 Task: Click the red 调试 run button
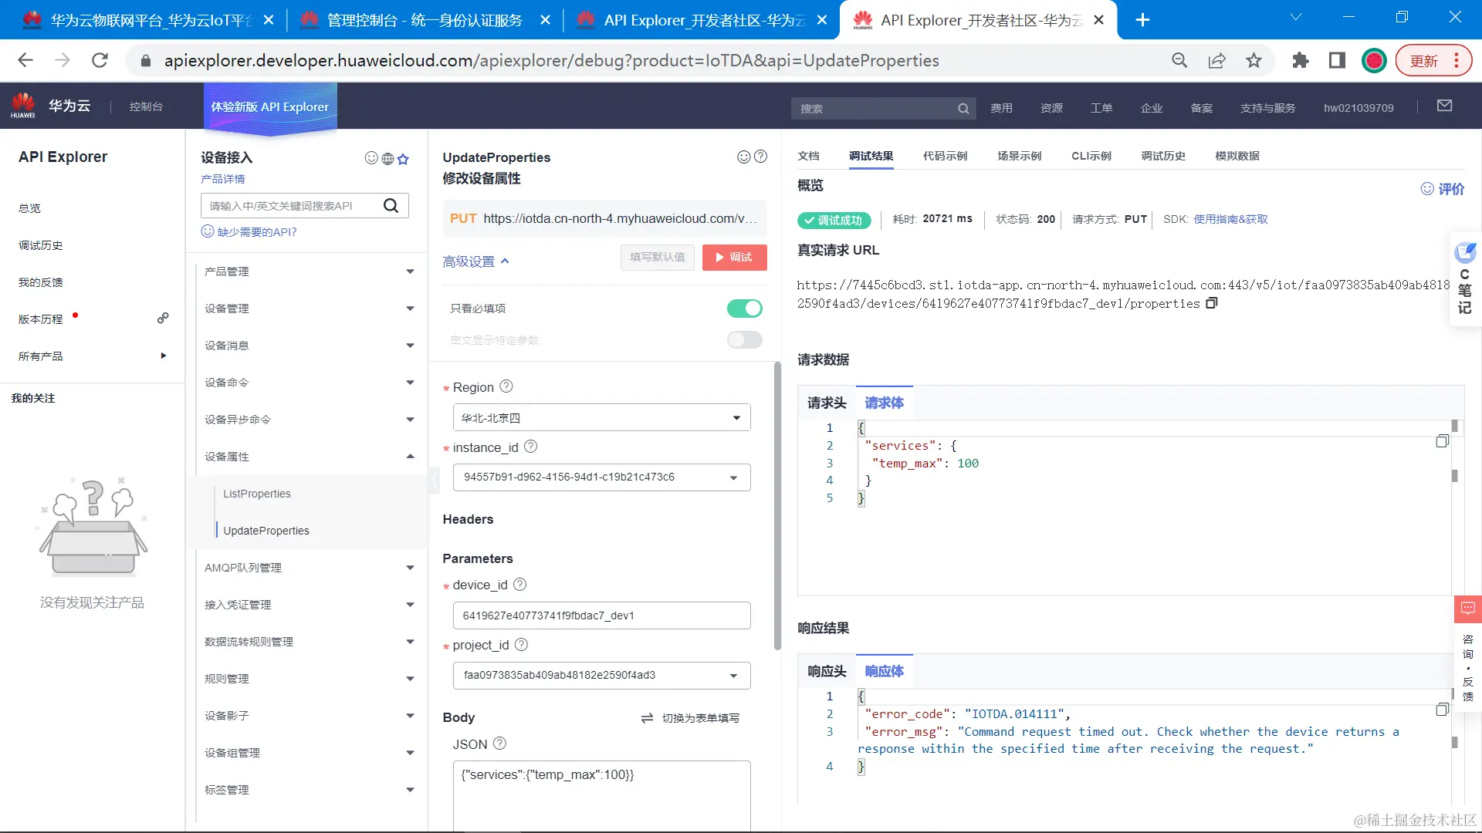734,258
